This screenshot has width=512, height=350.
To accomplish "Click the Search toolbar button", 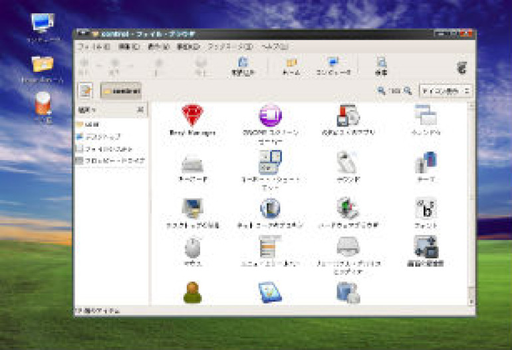I will [x=381, y=66].
